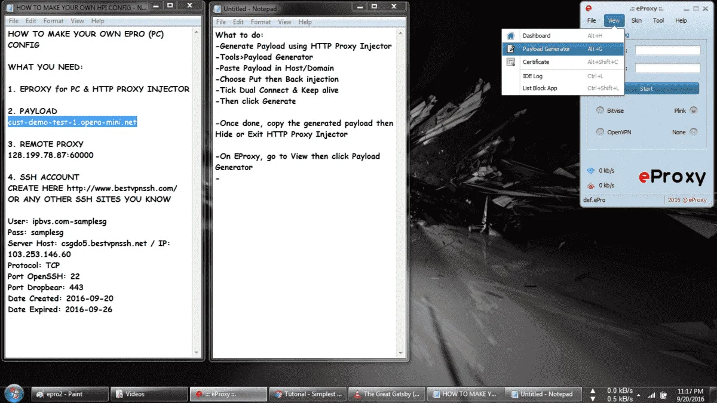Click the line '-Tick Dual Connect & Keep alive'
Screen dimensions: 717x403
277,90
